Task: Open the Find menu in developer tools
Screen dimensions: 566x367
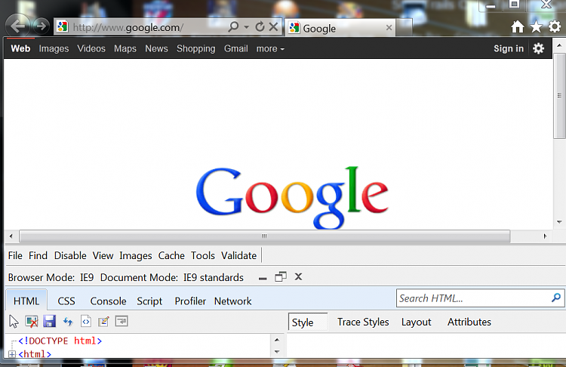Action: tap(38, 256)
